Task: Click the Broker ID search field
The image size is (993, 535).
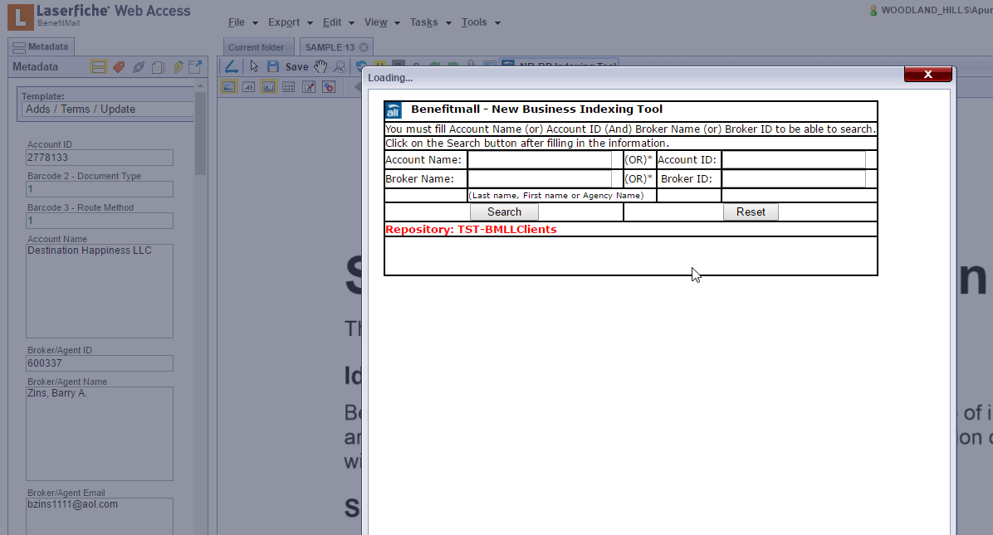Action: pos(794,179)
